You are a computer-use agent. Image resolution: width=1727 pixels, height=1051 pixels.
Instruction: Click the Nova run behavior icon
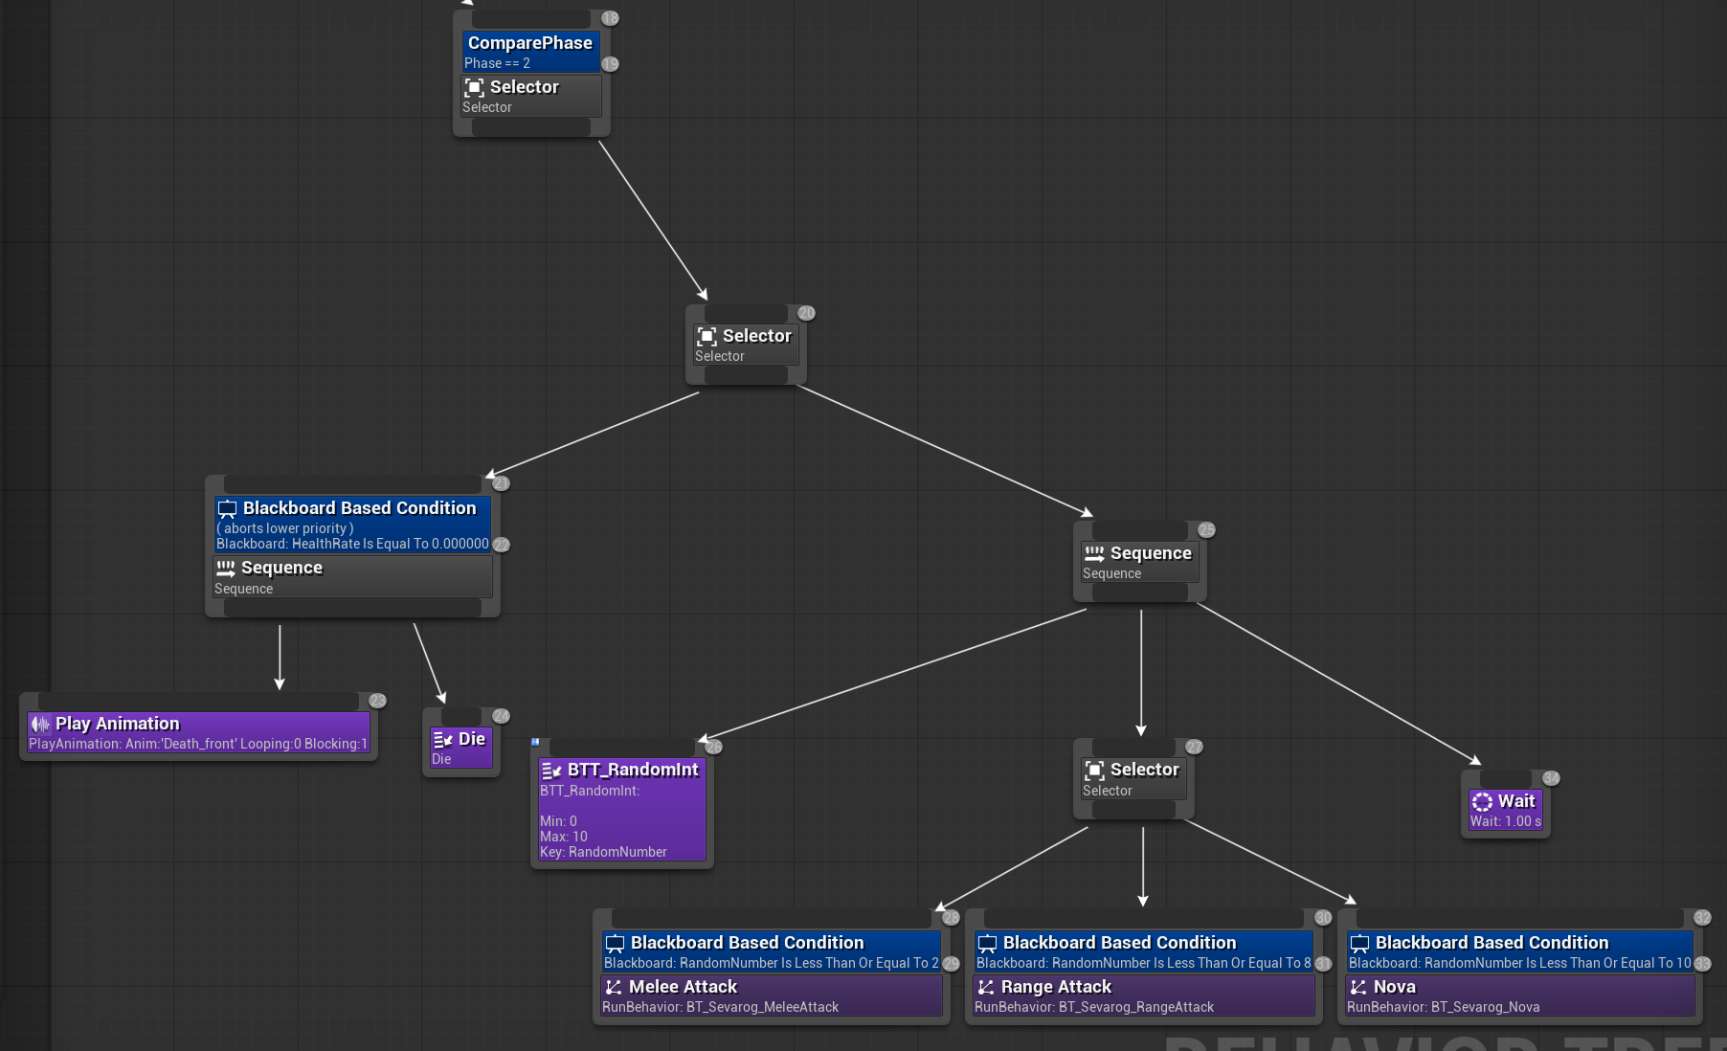(1358, 988)
